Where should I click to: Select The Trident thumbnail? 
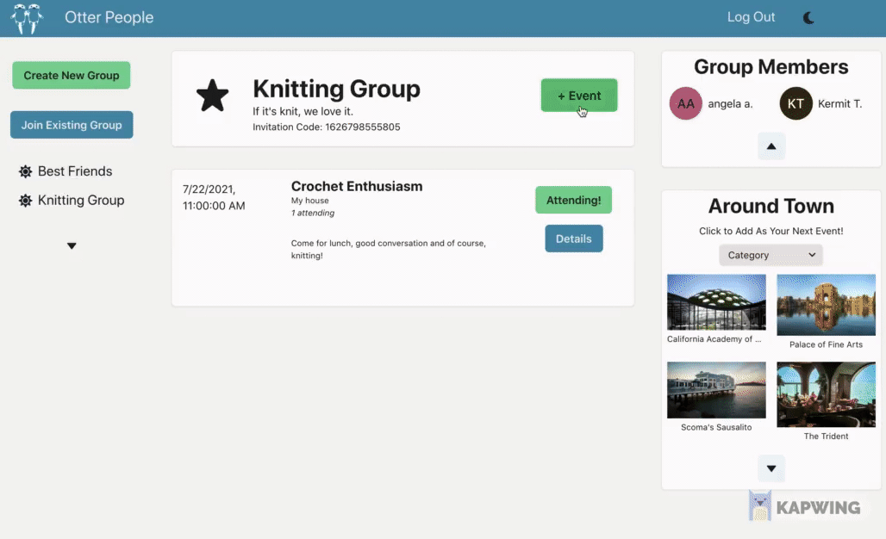(x=827, y=394)
